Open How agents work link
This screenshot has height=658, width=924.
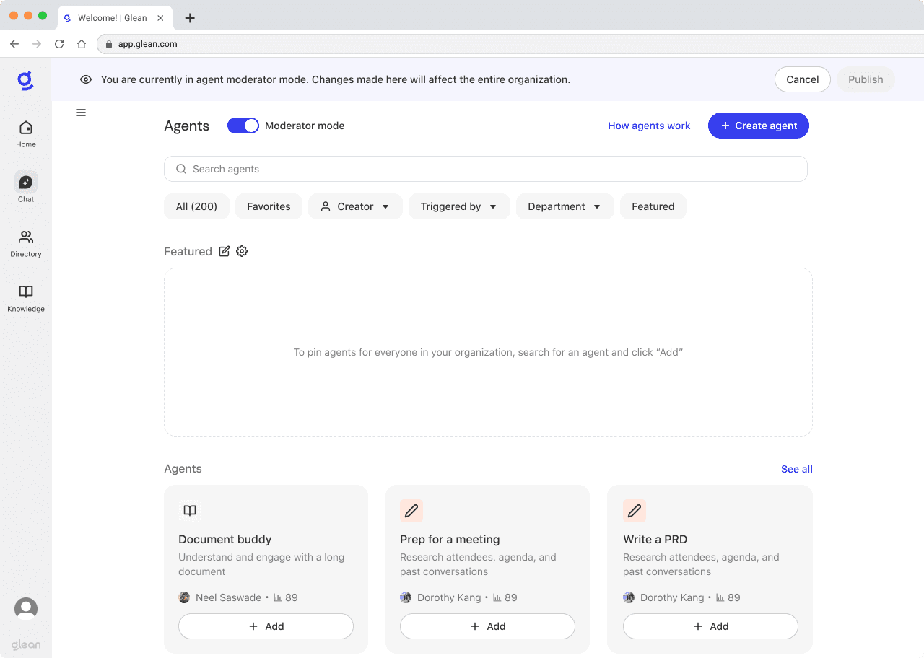pos(649,126)
